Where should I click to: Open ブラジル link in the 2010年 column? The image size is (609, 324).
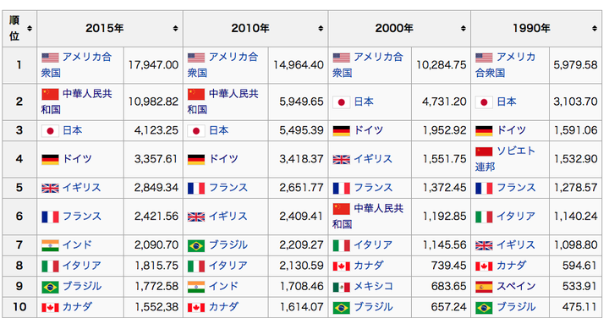coord(228,244)
